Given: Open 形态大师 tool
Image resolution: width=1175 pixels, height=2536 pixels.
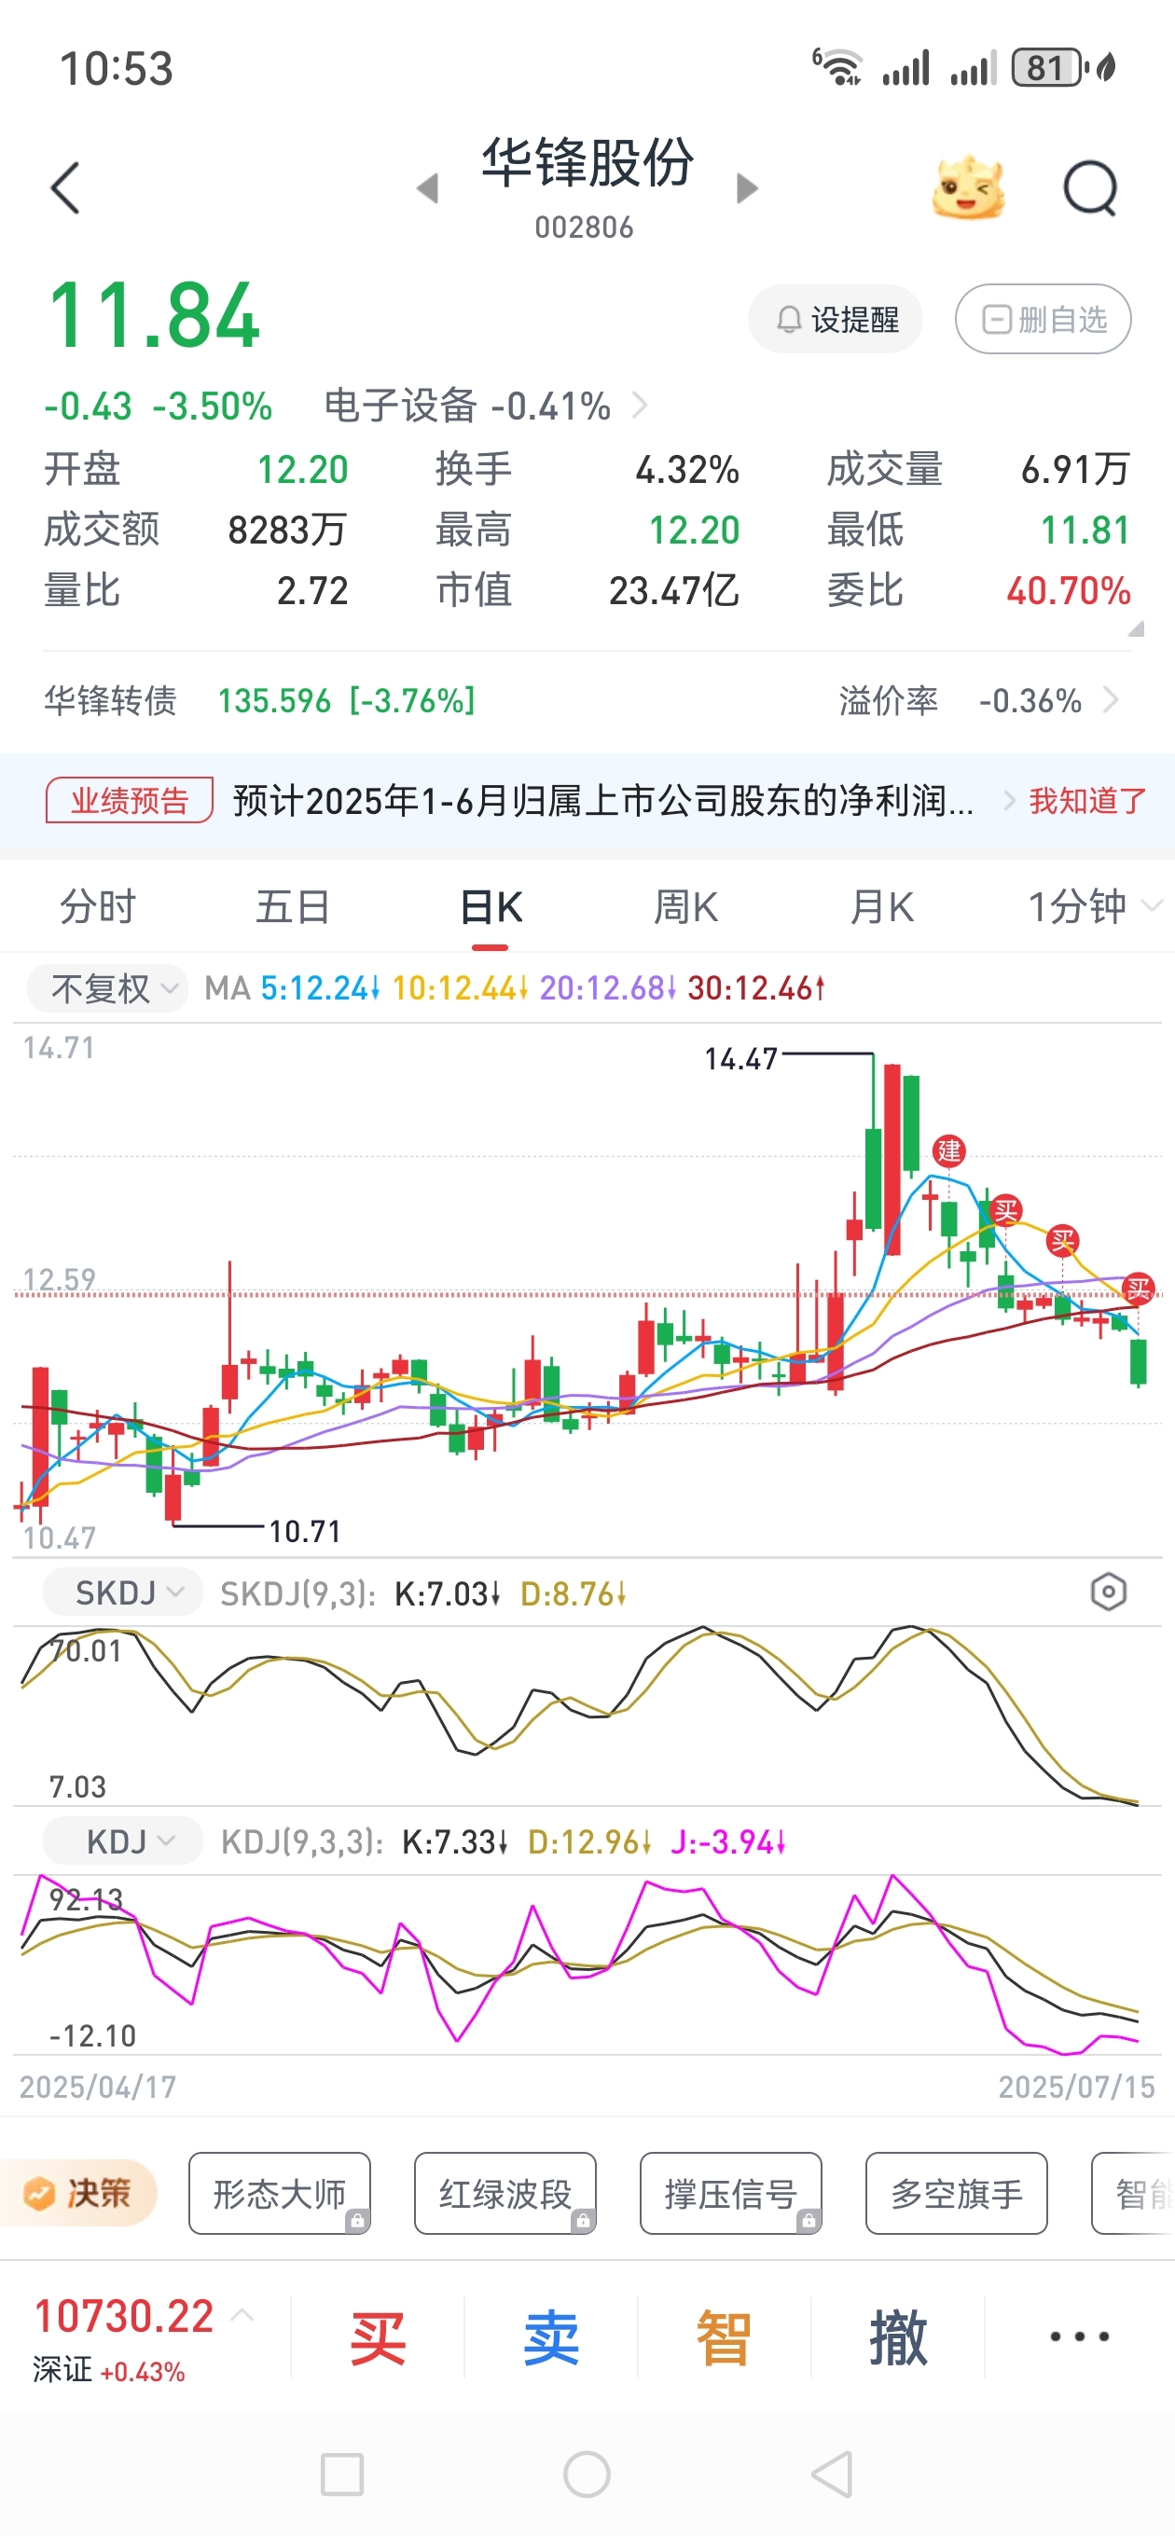Looking at the screenshot, I should 280,2194.
